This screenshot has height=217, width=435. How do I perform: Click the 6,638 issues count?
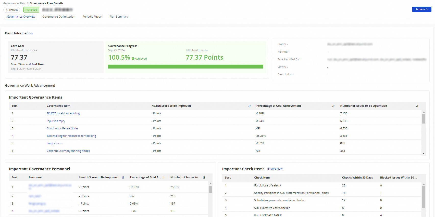(344, 121)
